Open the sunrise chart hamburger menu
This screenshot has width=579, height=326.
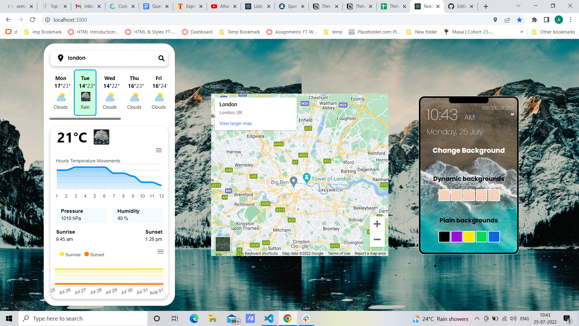[160, 252]
